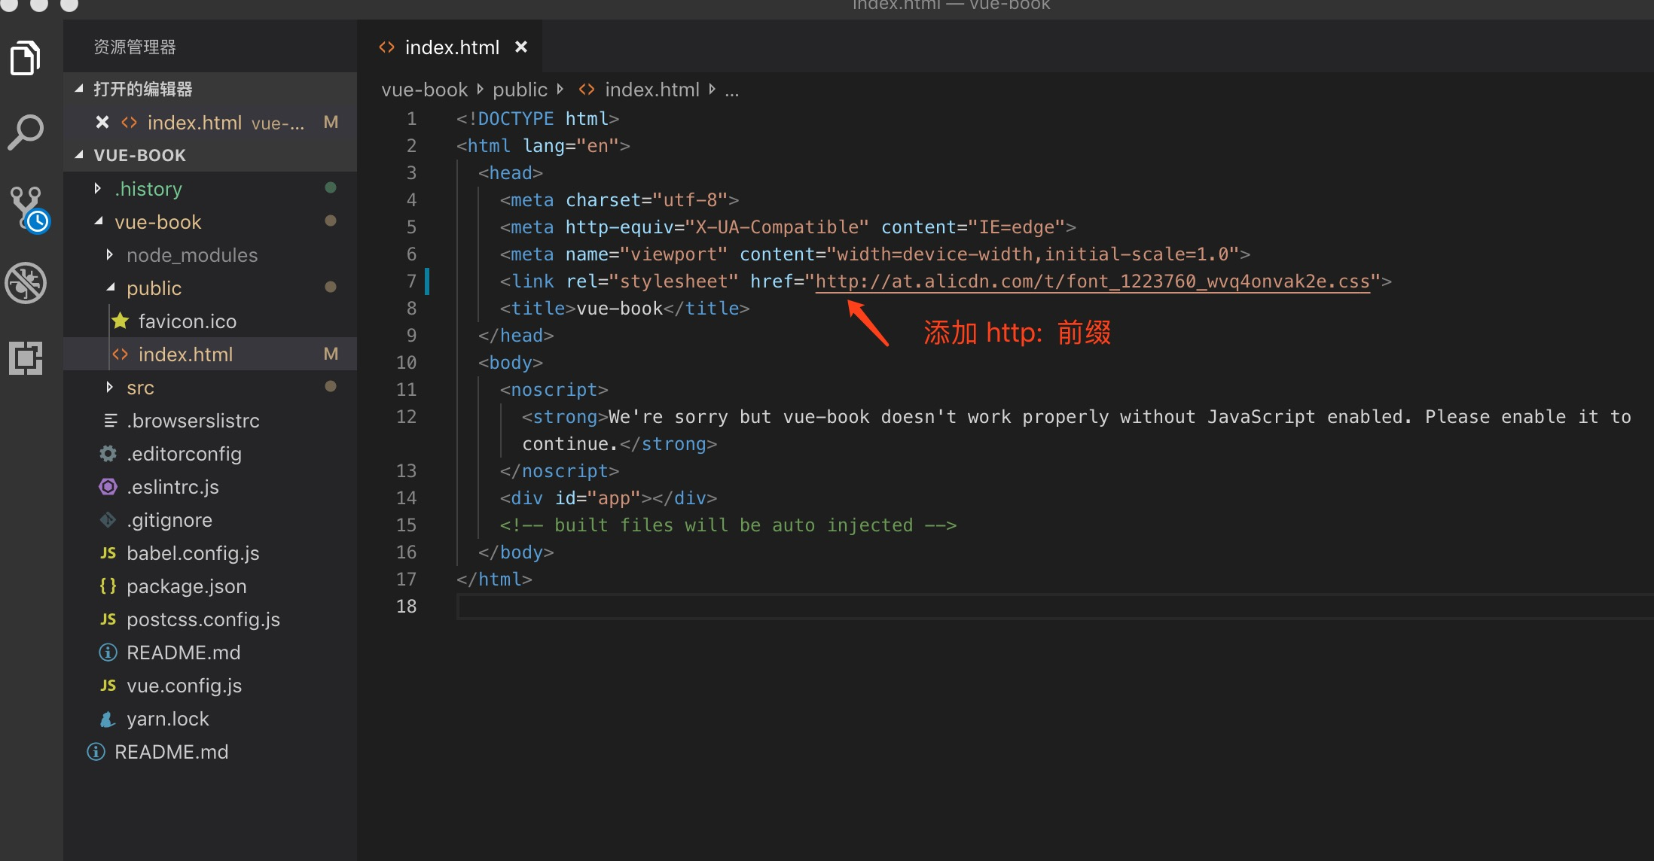Open the alicdn stylesheet URL link
The height and width of the screenshot is (861, 1654).
point(1092,281)
